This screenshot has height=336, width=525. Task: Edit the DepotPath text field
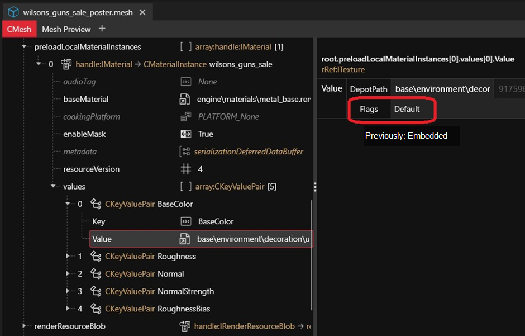click(x=442, y=89)
